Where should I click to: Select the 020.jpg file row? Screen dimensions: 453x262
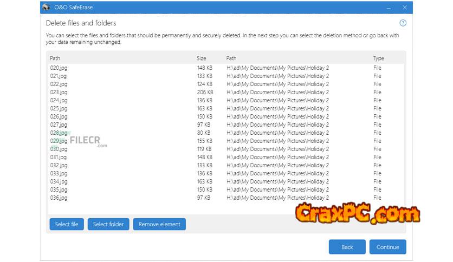[x=226, y=68]
